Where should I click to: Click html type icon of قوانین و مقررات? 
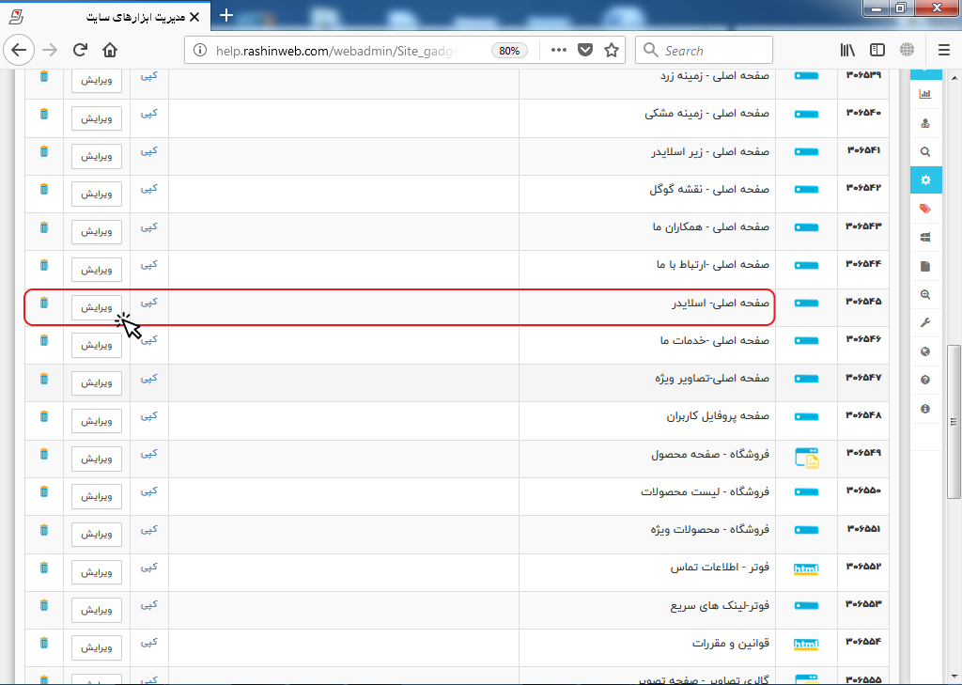806,645
